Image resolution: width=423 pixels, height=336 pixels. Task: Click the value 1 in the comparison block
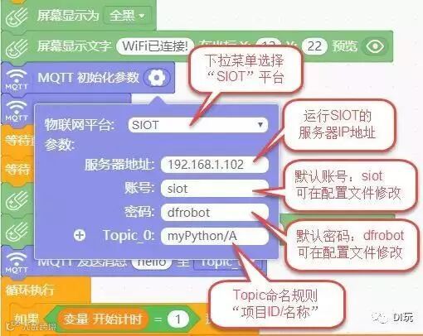click(x=178, y=319)
